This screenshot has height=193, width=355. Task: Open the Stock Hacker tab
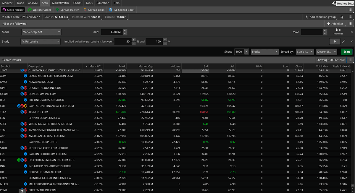(13, 10)
